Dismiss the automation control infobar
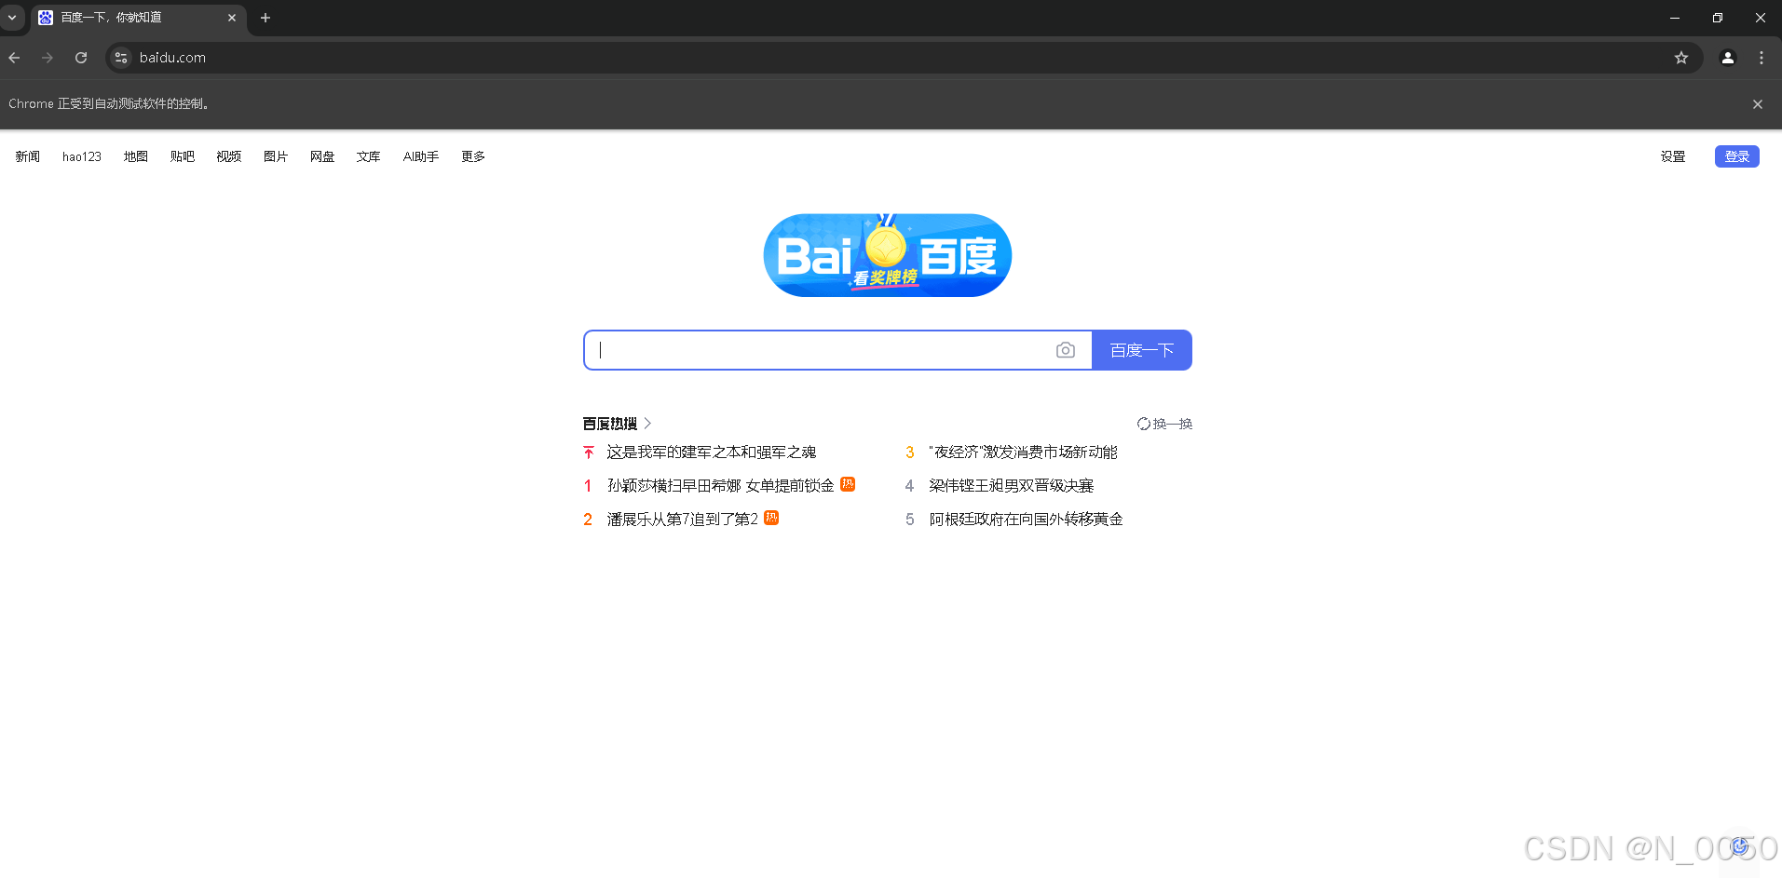This screenshot has height=878, width=1782. (1758, 104)
